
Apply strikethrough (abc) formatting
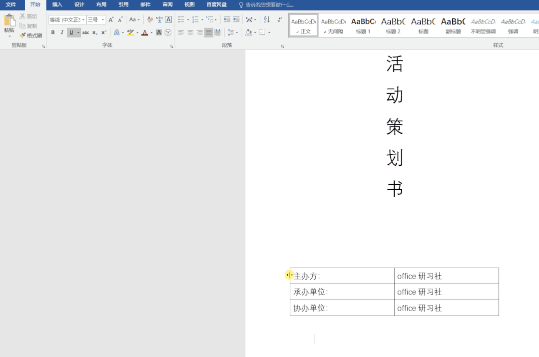(x=85, y=32)
